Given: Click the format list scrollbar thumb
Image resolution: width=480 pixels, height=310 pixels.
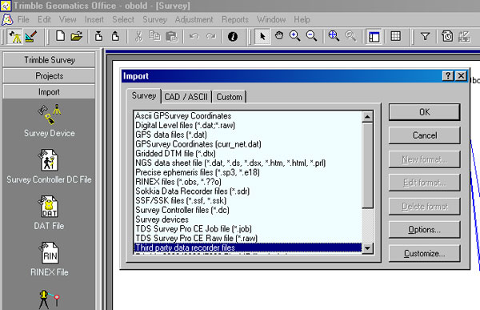Looking at the screenshot, I should click(367, 166).
